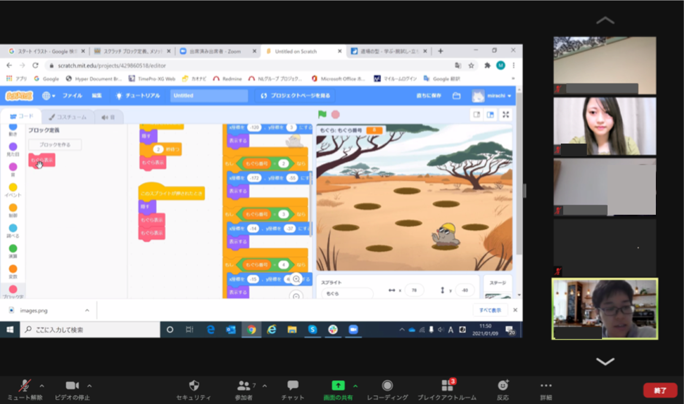This screenshot has width=684, height=404.
Task: Open Chrome three-dot menu
Action: (x=514, y=65)
